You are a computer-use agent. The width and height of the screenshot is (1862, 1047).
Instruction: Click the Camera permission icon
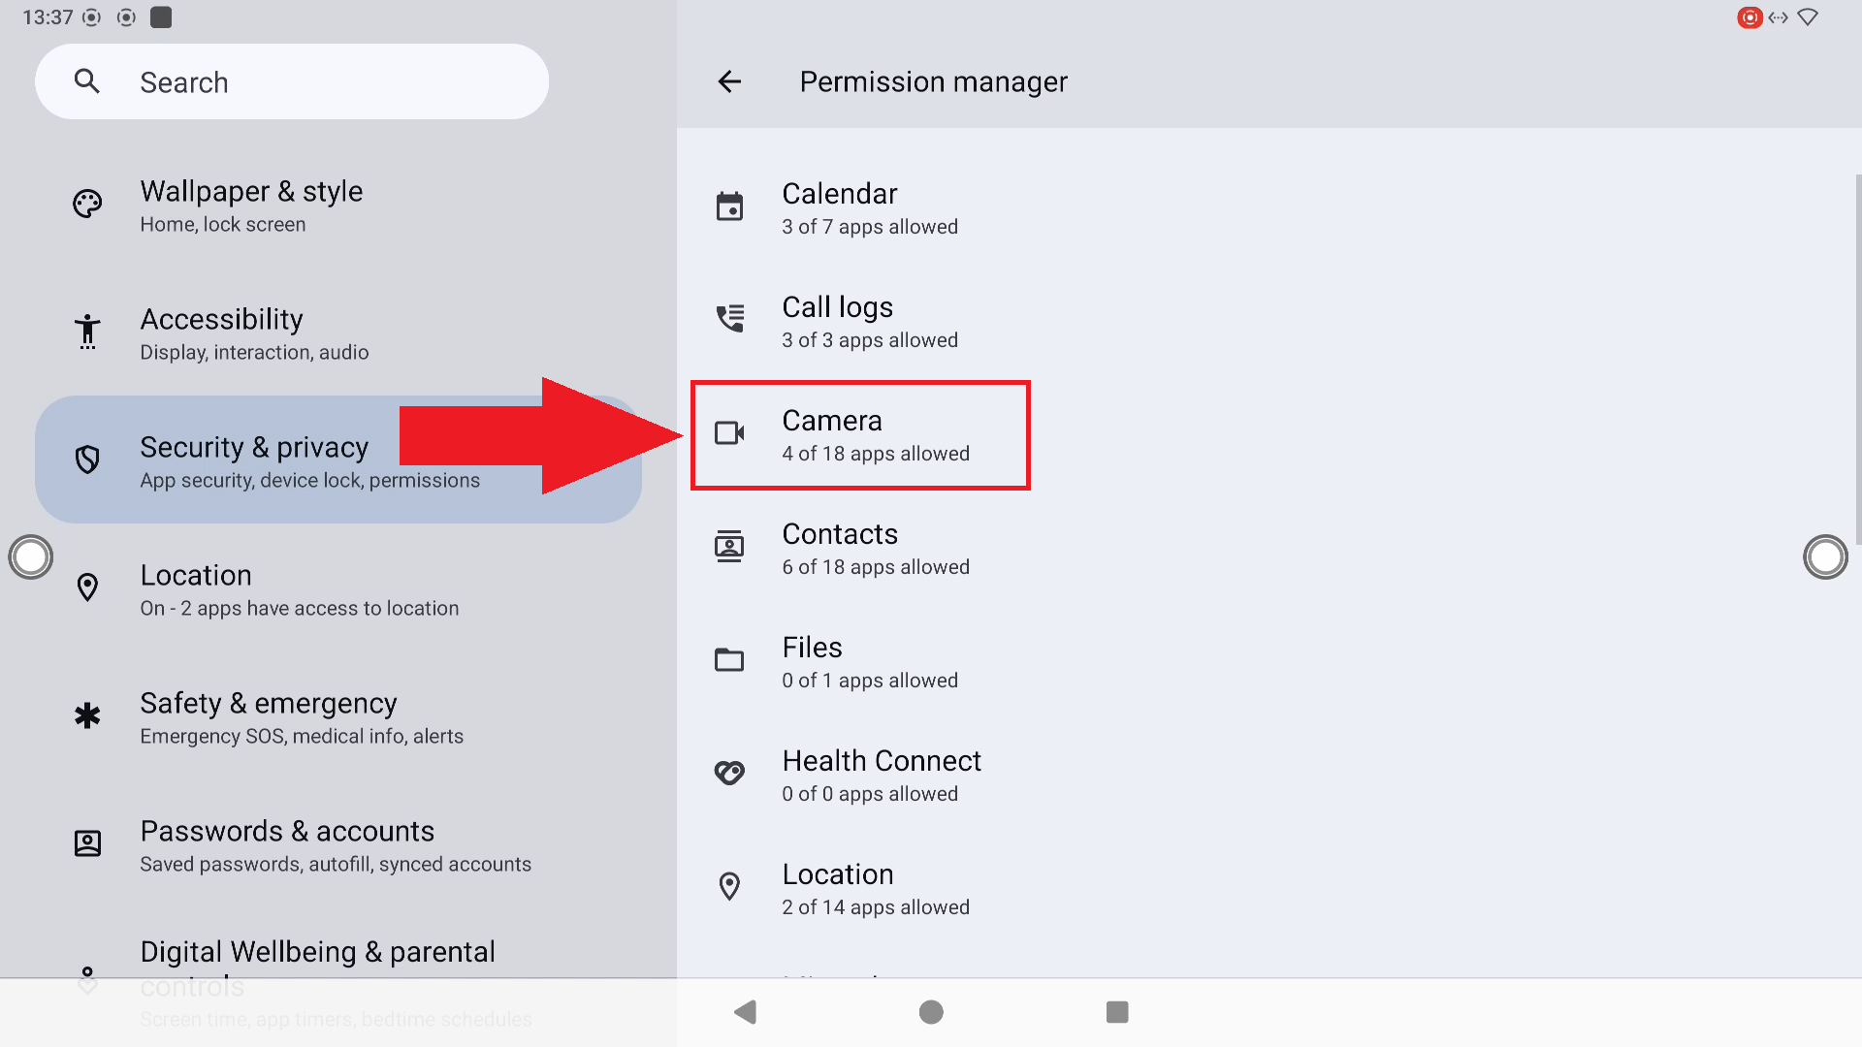tap(729, 433)
